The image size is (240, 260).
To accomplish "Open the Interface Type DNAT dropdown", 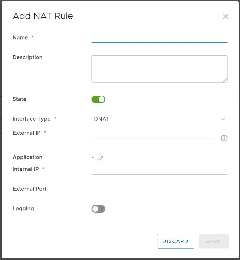I will (x=159, y=119).
